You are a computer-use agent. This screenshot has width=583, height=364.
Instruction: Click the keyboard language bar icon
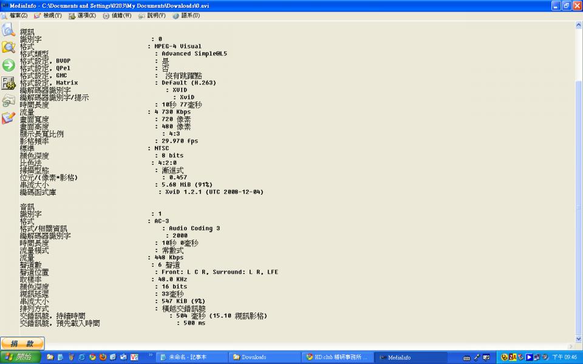(x=466, y=358)
